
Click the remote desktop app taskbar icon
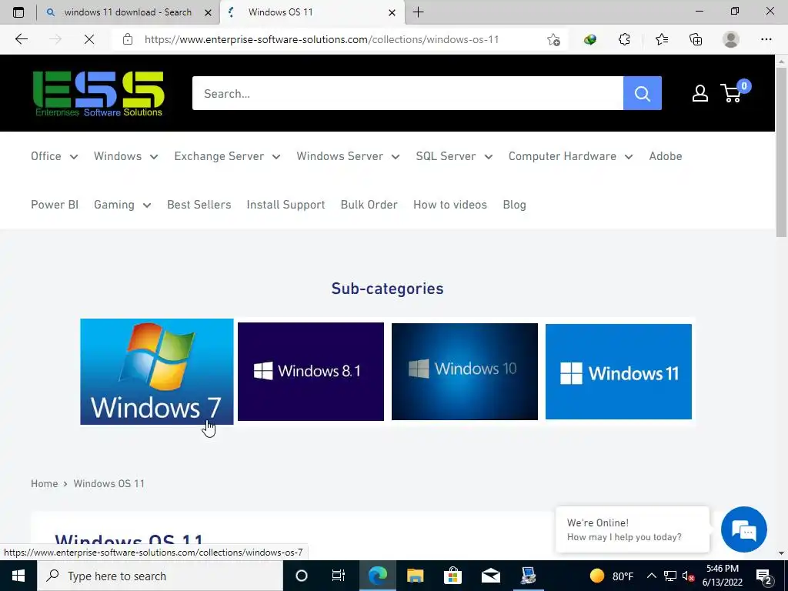click(528, 576)
